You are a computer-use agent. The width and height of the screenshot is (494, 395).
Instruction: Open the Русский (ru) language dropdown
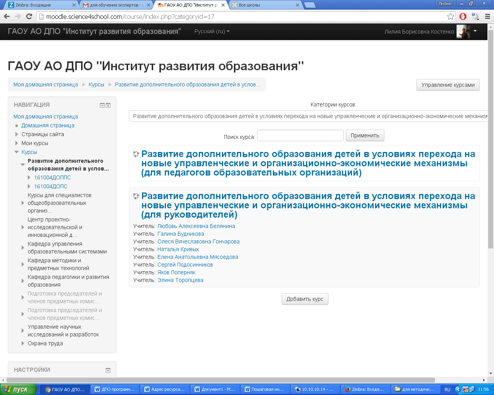click(212, 31)
